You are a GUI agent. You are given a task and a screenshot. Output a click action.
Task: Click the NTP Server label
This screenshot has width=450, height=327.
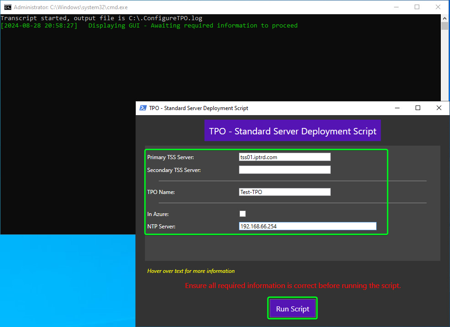(161, 227)
